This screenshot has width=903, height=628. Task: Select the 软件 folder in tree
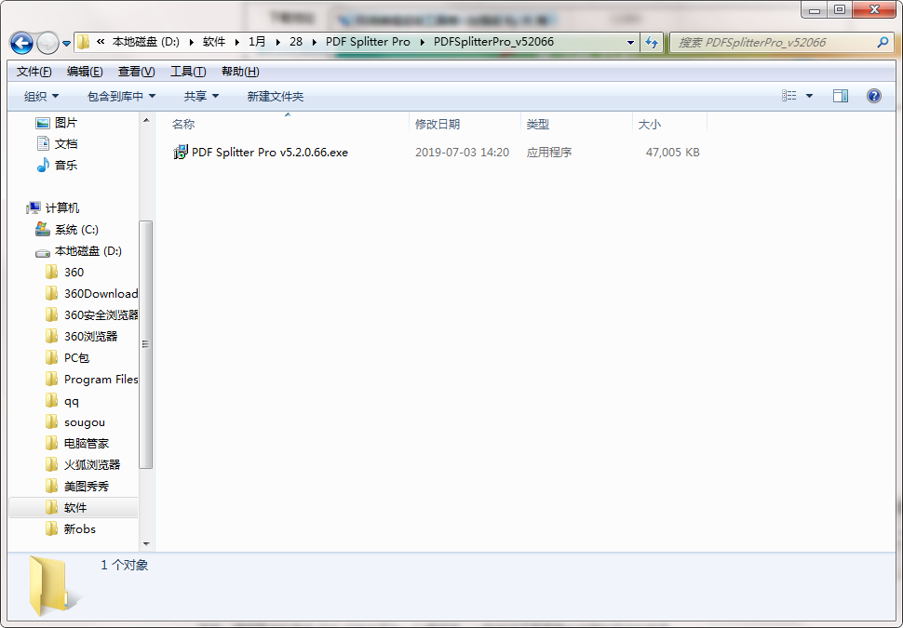pos(74,507)
